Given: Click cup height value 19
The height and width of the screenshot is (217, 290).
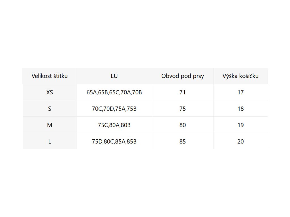Looking at the screenshot, I should 240,125.
